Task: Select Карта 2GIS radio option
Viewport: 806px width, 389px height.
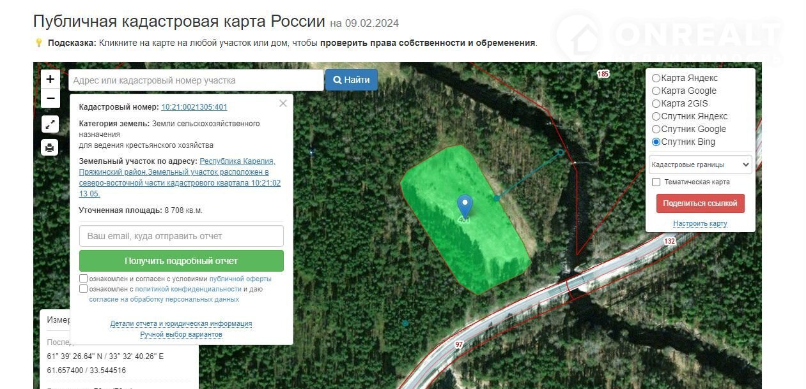Action: pyautogui.click(x=656, y=103)
